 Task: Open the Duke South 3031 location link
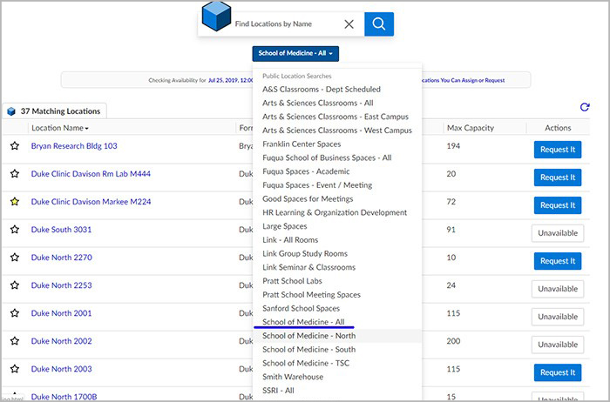(x=62, y=230)
